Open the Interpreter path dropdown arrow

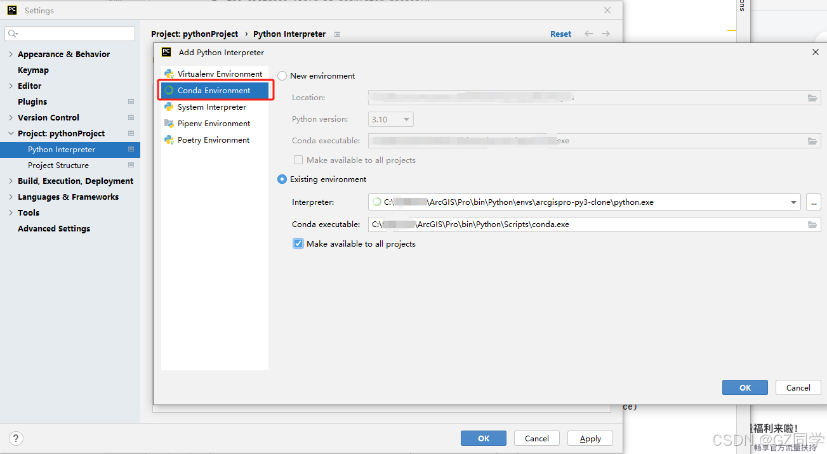tap(793, 202)
